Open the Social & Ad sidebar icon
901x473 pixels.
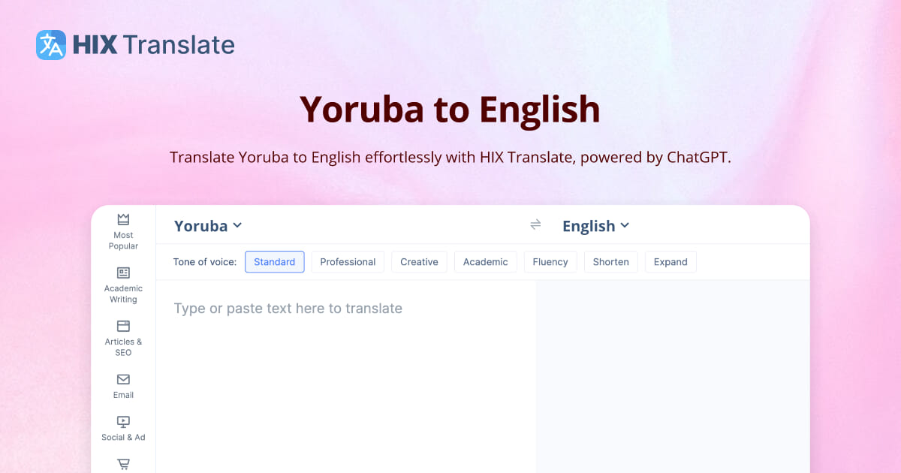click(x=122, y=422)
